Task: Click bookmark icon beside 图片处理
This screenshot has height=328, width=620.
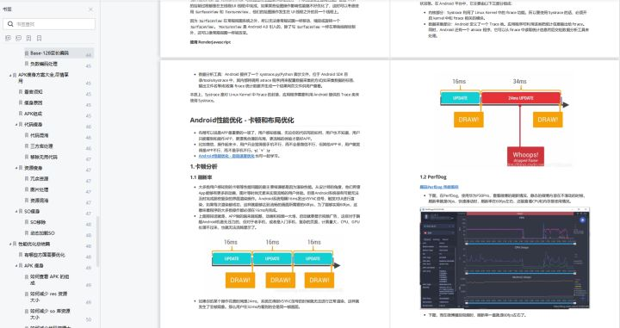Action: pyautogui.click(x=27, y=189)
